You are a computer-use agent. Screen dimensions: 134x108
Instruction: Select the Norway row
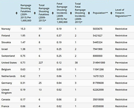click(67, 29)
